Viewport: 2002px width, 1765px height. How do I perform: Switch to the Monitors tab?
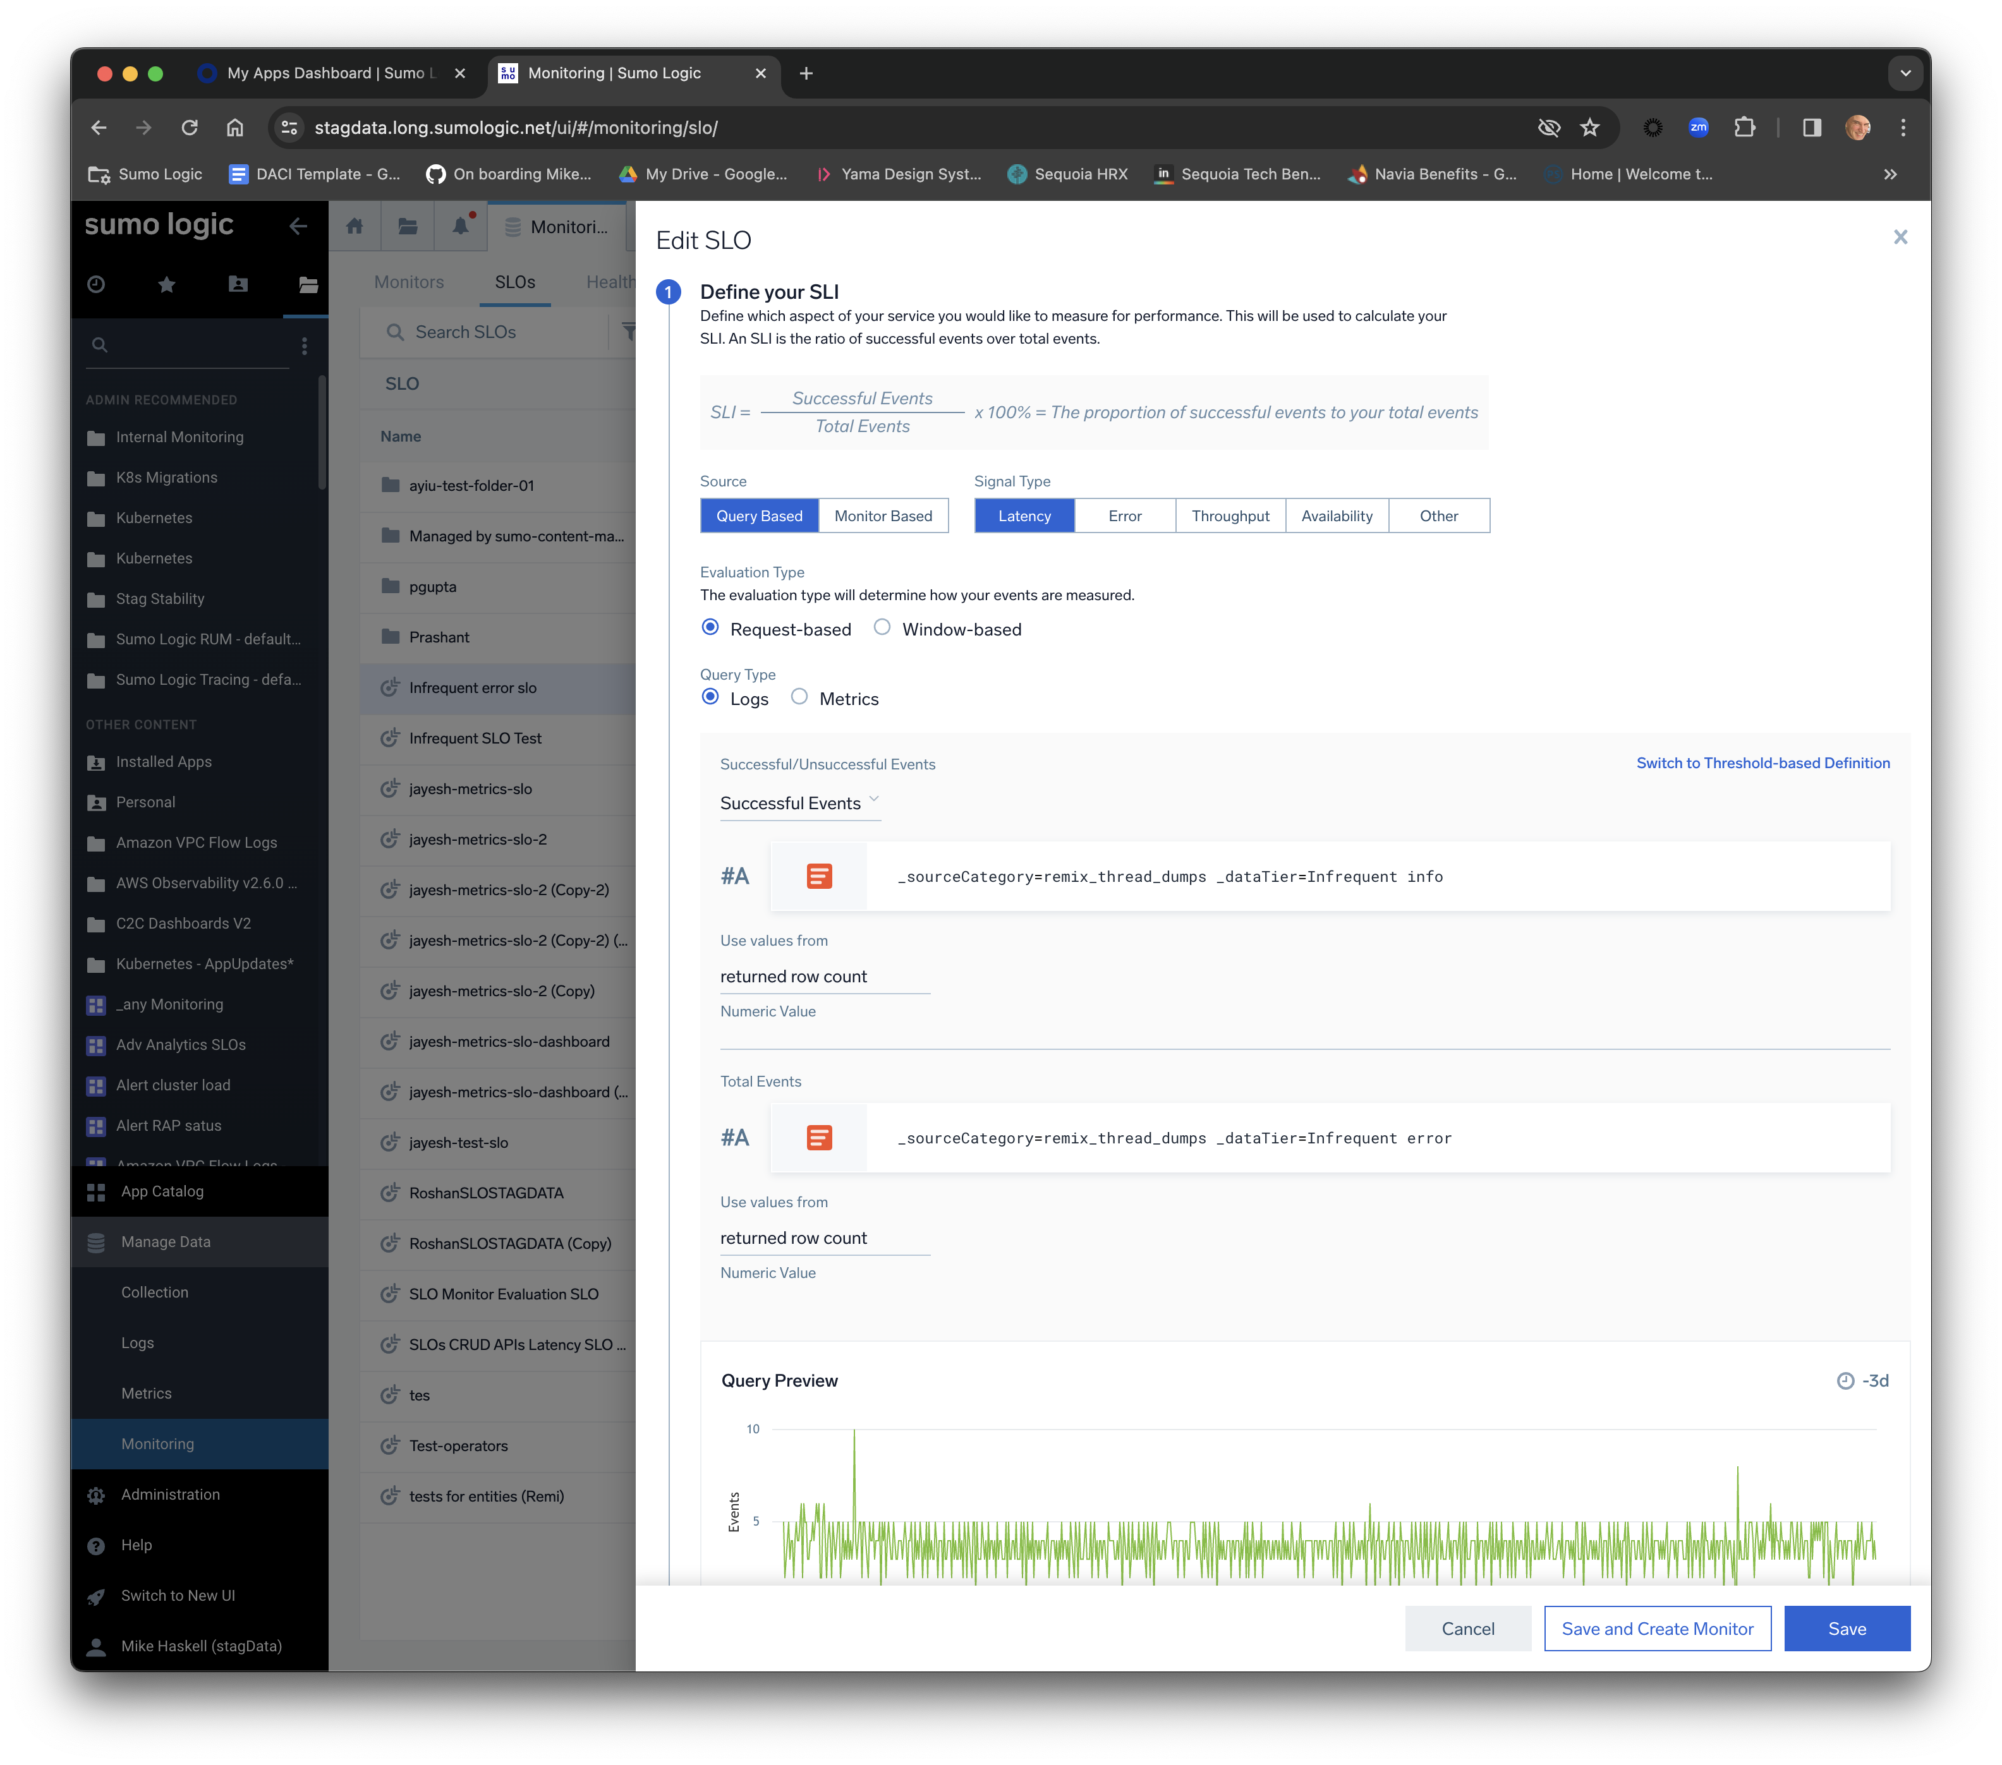tap(408, 282)
